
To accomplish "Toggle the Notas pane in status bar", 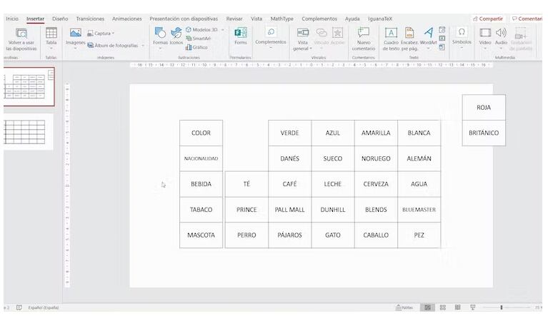I will (x=404, y=307).
